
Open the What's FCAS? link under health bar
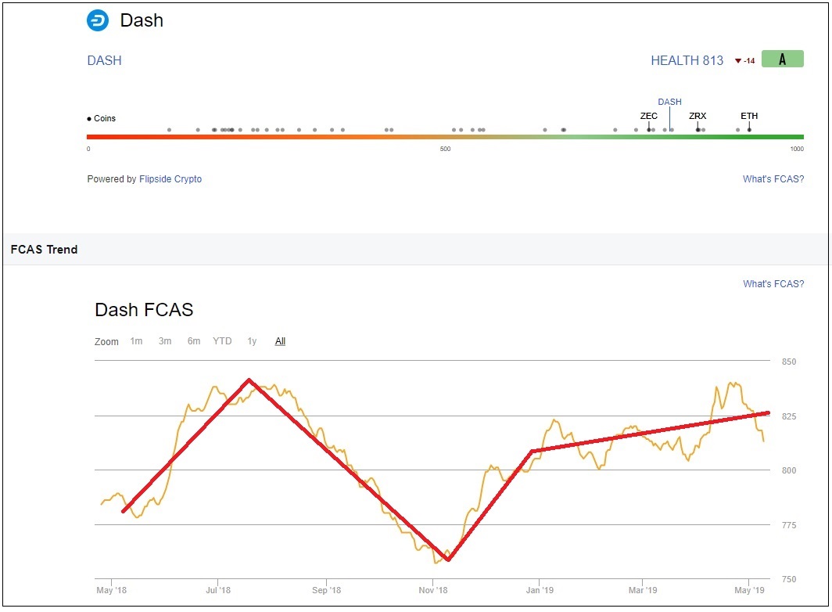(x=773, y=179)
